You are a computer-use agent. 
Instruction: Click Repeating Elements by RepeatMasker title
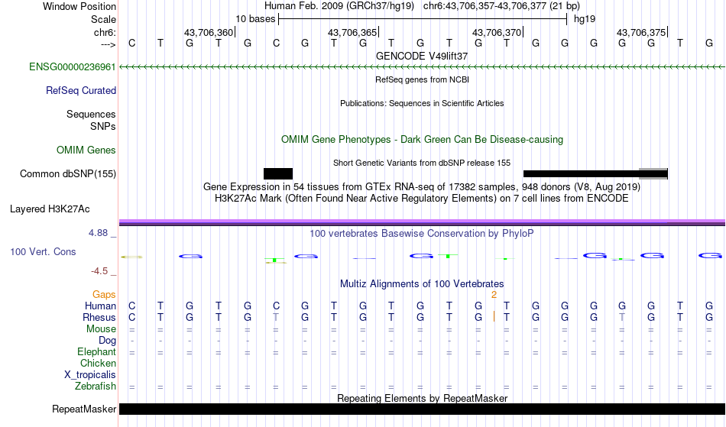[423, 398]
